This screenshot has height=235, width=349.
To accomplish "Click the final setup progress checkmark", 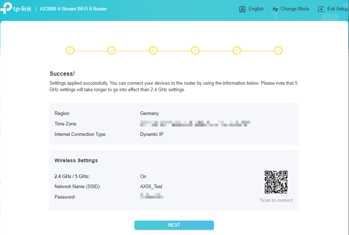I will 278,50.
